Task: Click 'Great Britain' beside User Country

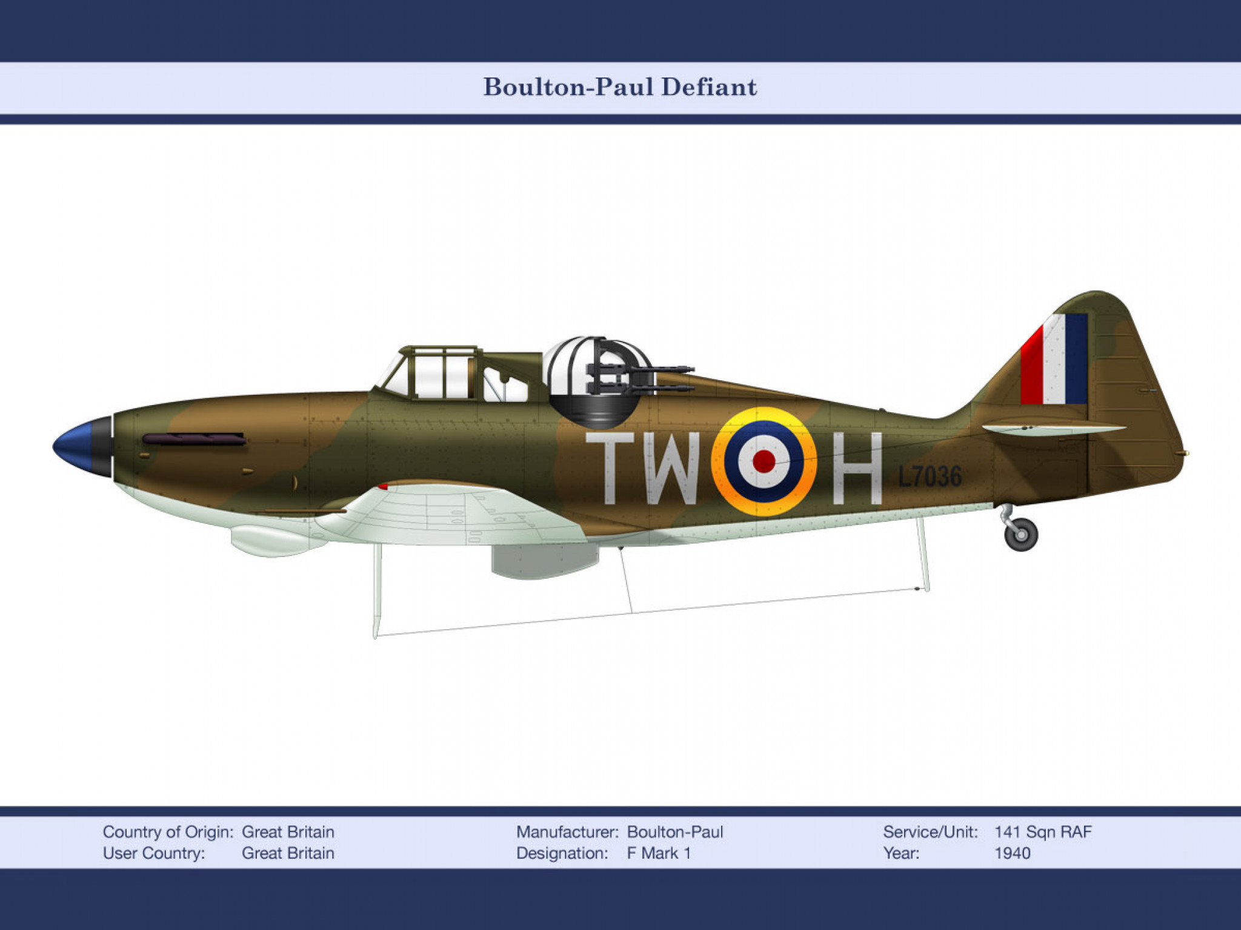Action: (x=288, y=853)
